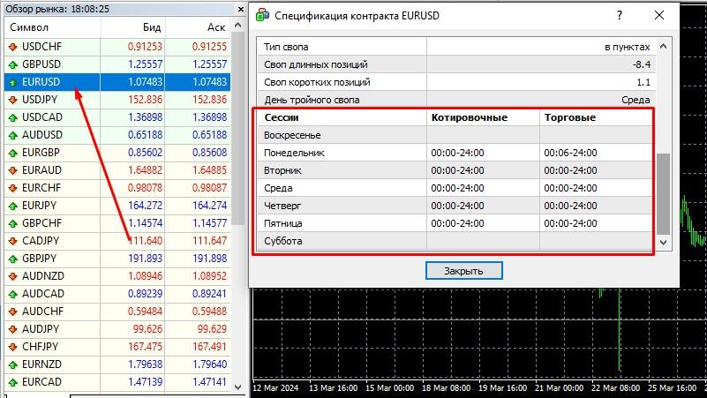Viewport: 707px width, 398px height.
Task: Close the Market Watch panel
Action: [x=240, y=9]
